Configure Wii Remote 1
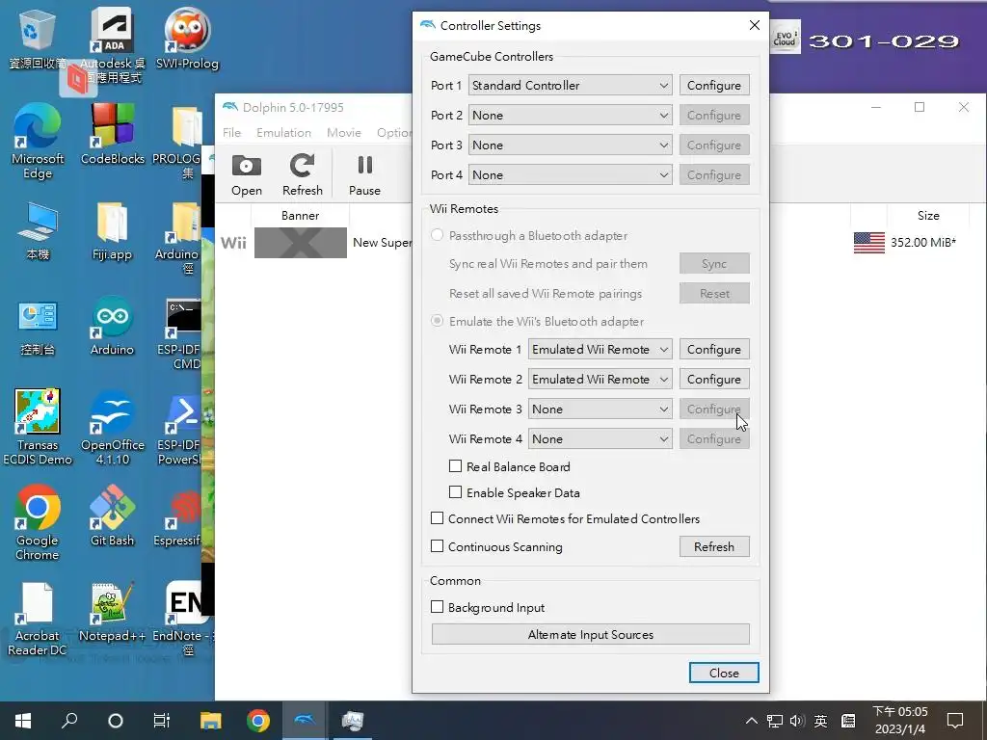Screen dimensions: 987x740 tap(714, 349)
